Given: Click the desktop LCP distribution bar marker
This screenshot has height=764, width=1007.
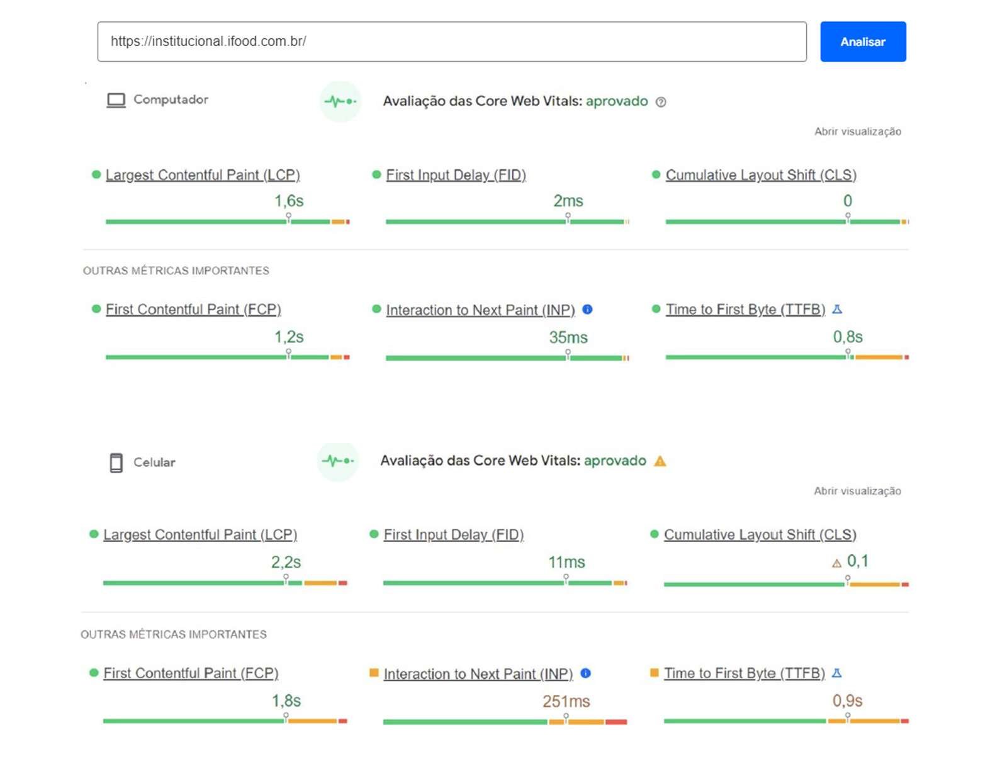Looking at the screenshot, I should 288,218.
